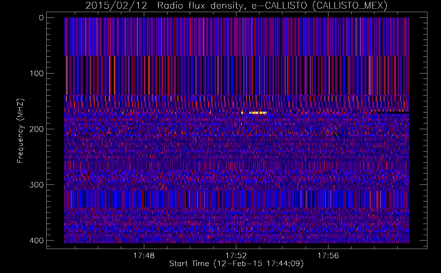Click the frequency tick label '200'
Image resolution: width=441 pixels, height=273 pixels.
(x=36, y=129)
